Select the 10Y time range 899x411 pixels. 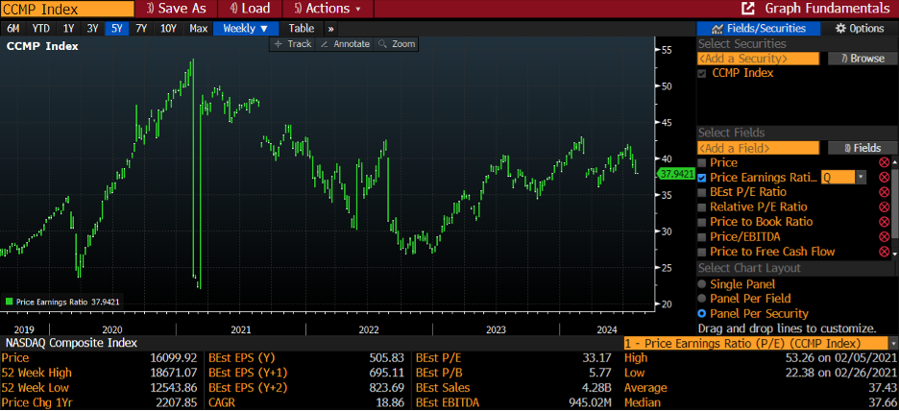(168, 28)
